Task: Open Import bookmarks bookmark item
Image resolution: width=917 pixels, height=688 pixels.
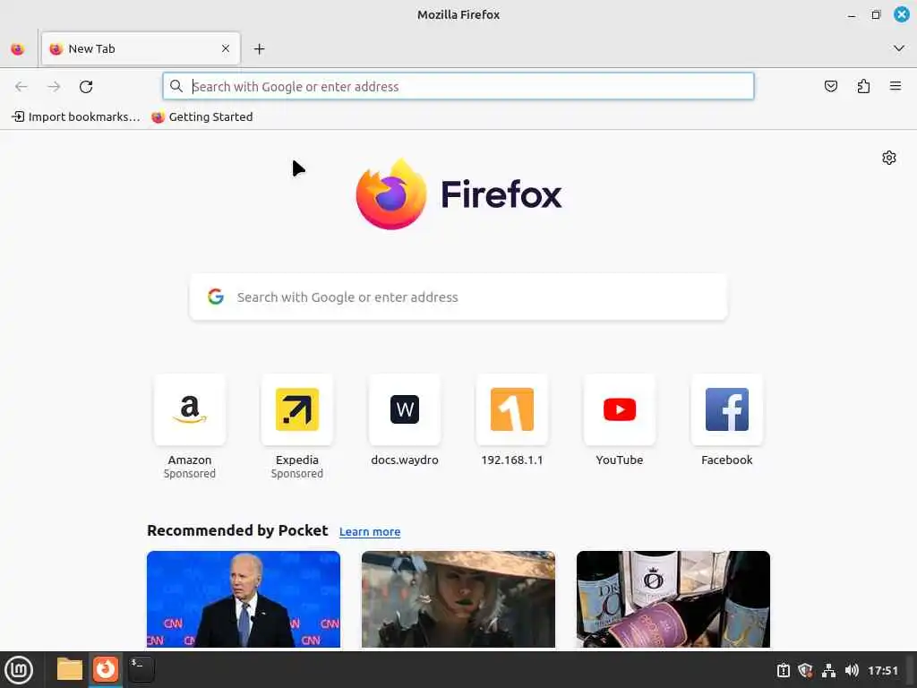Action: point(76,117)
